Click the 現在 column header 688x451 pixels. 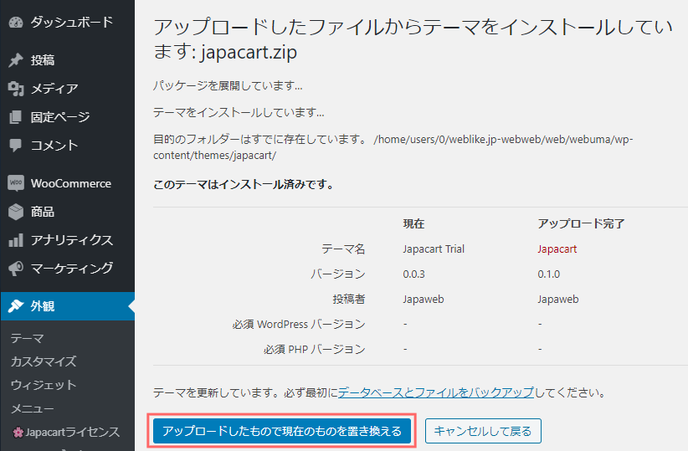[x=413, y=223]
